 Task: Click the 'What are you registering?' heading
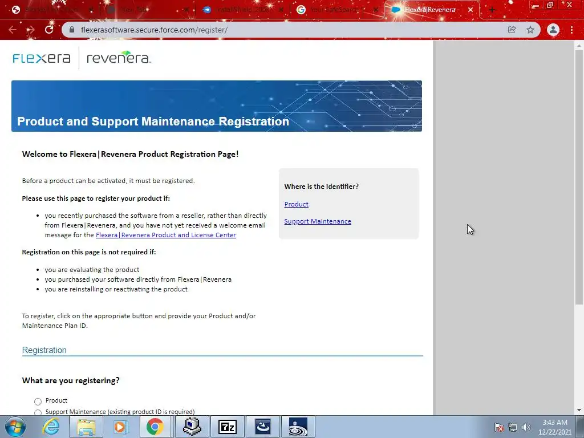click(x=71, y=380)
